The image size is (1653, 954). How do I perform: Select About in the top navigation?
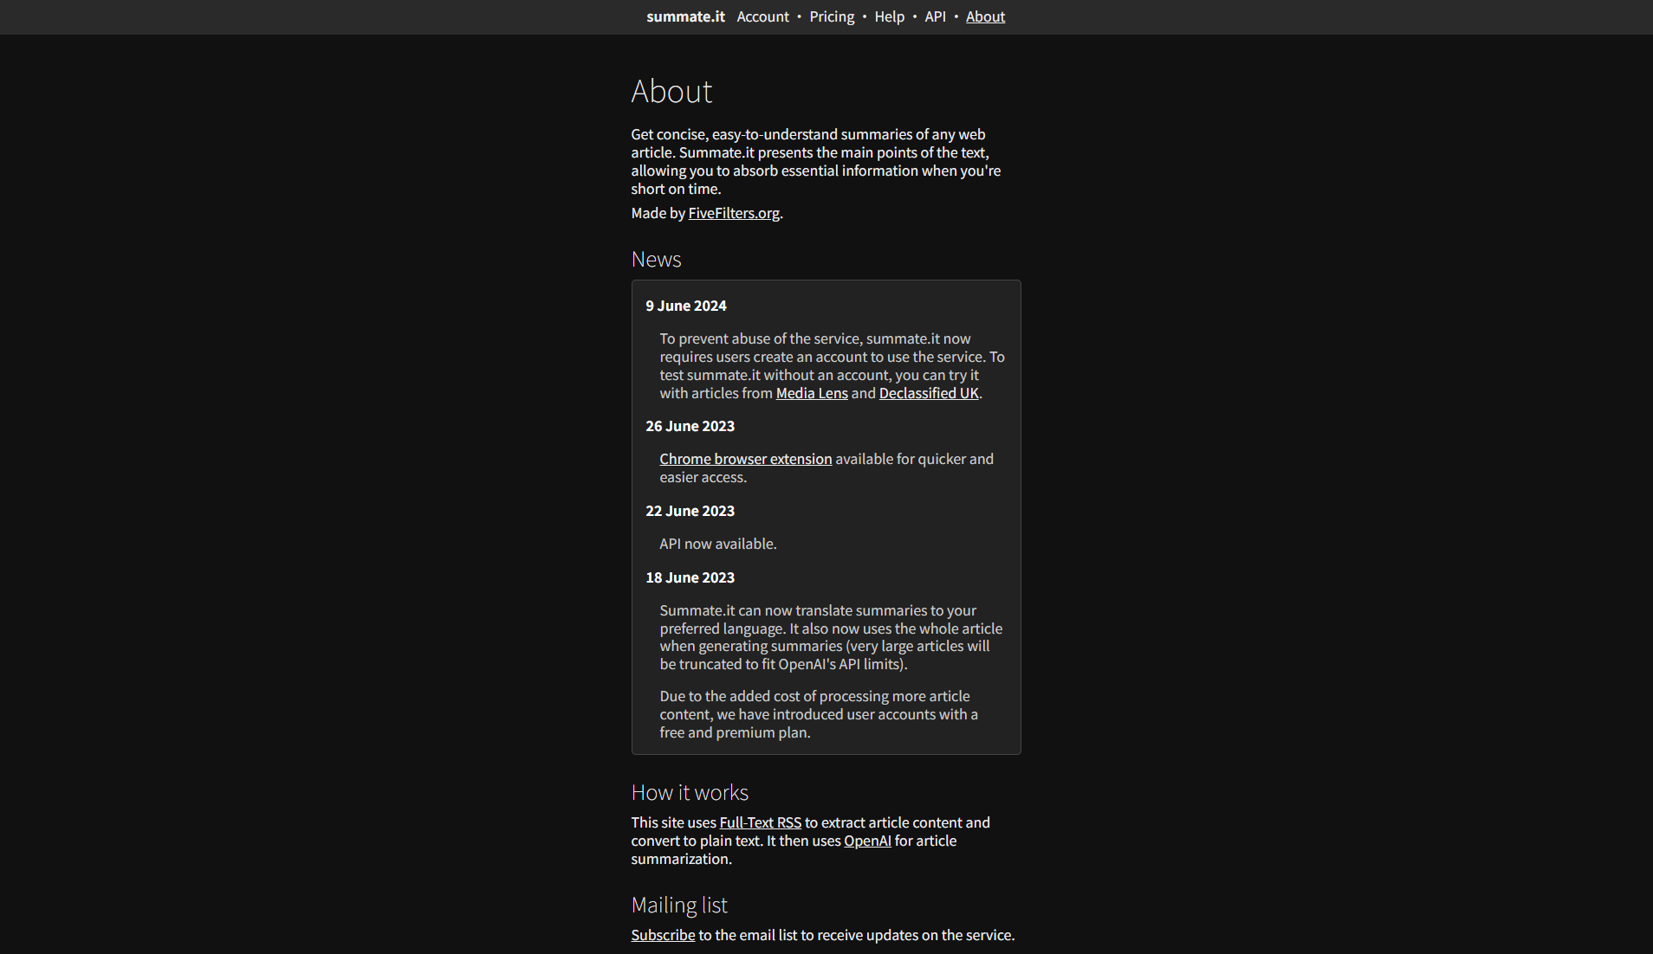[x=985, y=16]
